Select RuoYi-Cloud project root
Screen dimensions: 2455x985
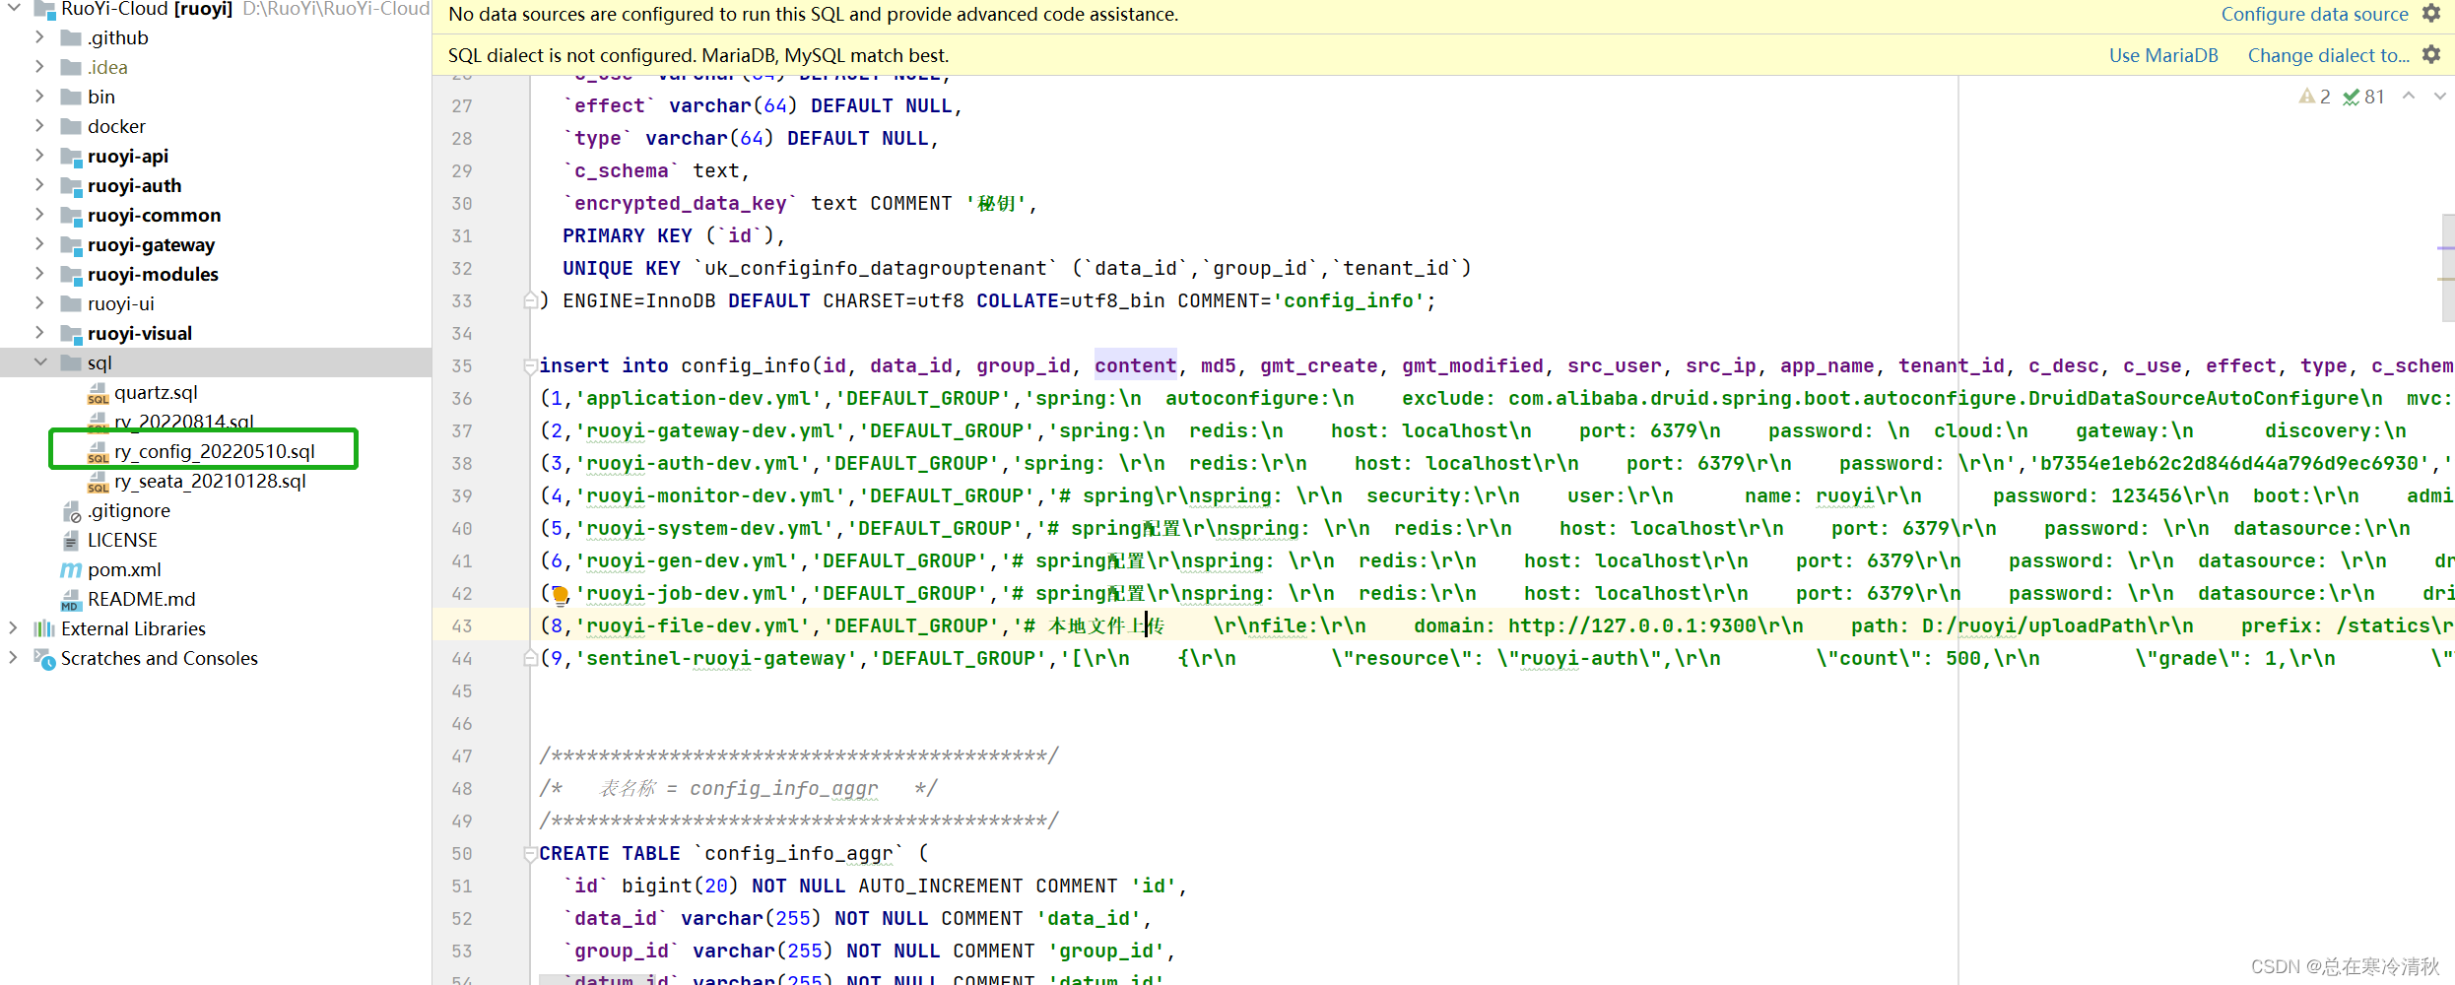click(x=147, y=10)
